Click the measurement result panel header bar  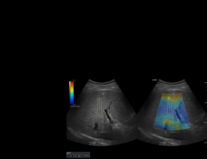point(78,153)
